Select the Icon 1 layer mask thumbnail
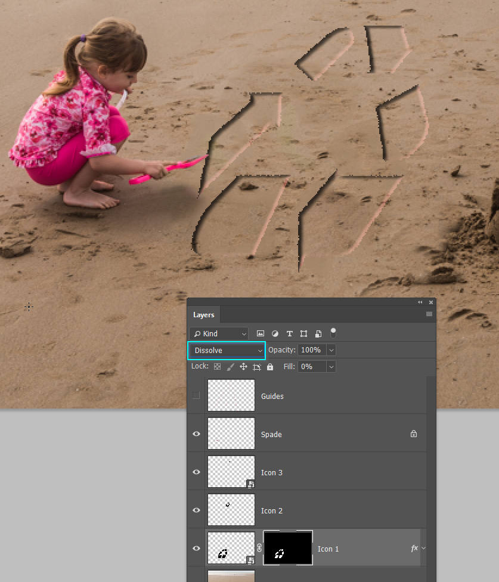499x582 pixels. tap(287, 547)
